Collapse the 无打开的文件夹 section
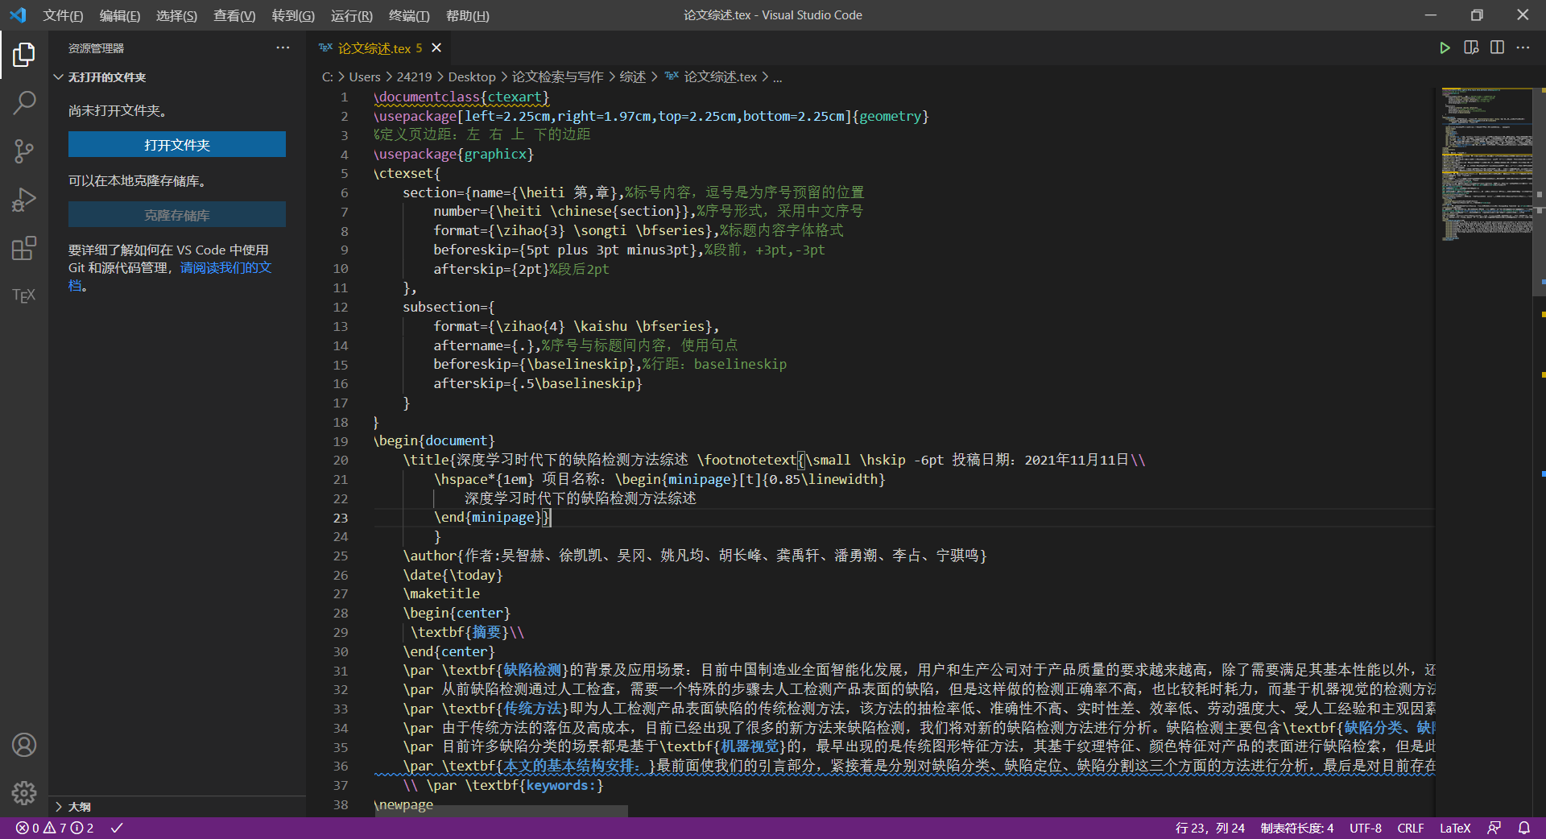The height and width of the screenshot is (839, 1546). (58, 76)
